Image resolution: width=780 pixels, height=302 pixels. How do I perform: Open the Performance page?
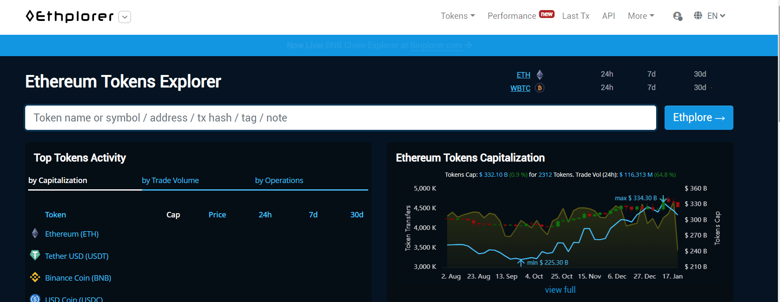click(512, 16)
